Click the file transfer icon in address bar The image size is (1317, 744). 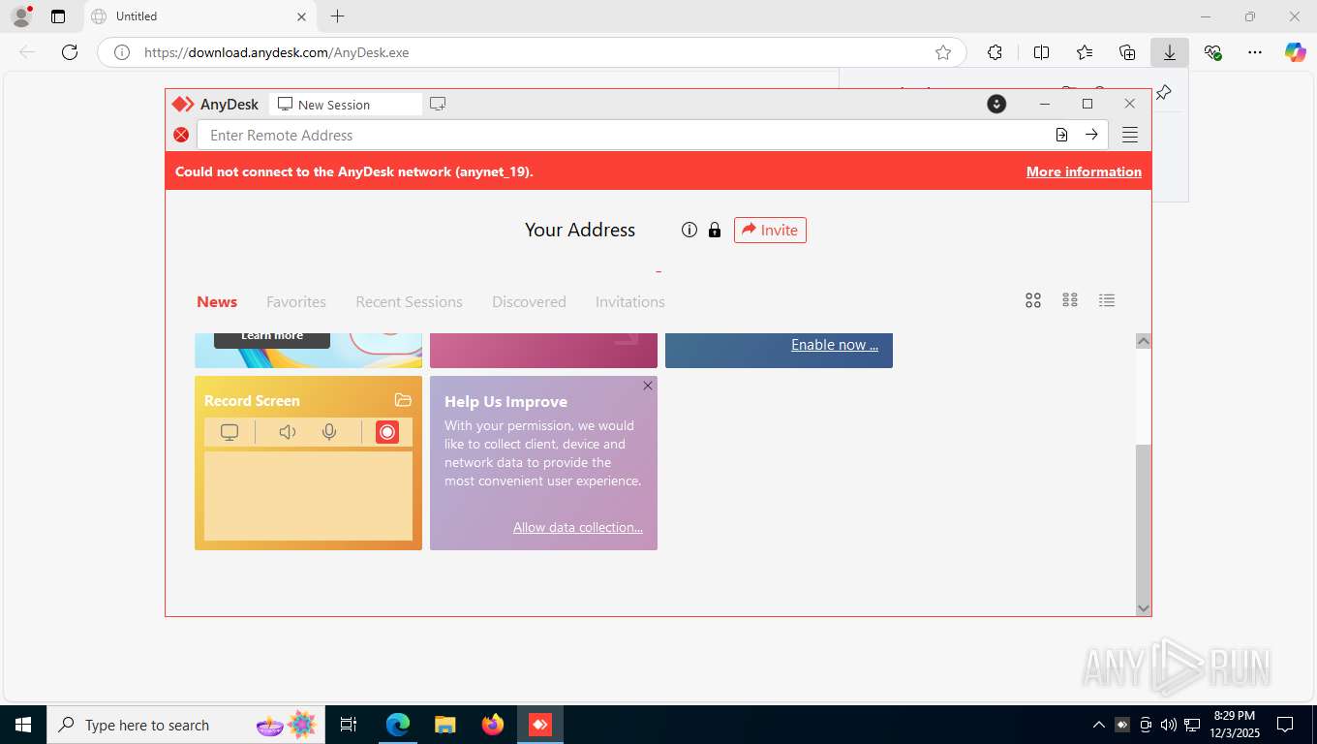1062,135
